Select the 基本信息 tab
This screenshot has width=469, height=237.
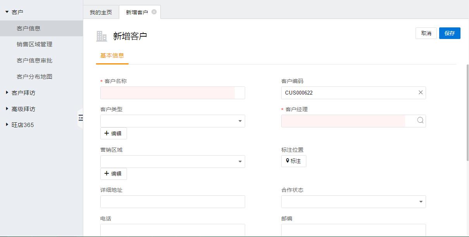pyautogui.click(x=112, y=56)
